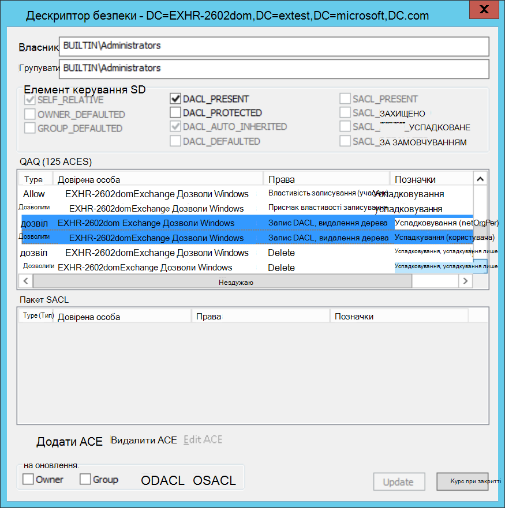Toggle the SELF_RELATIVE checkbox
This screenshot has height=508, width=505.
click(x=30, y=99)
